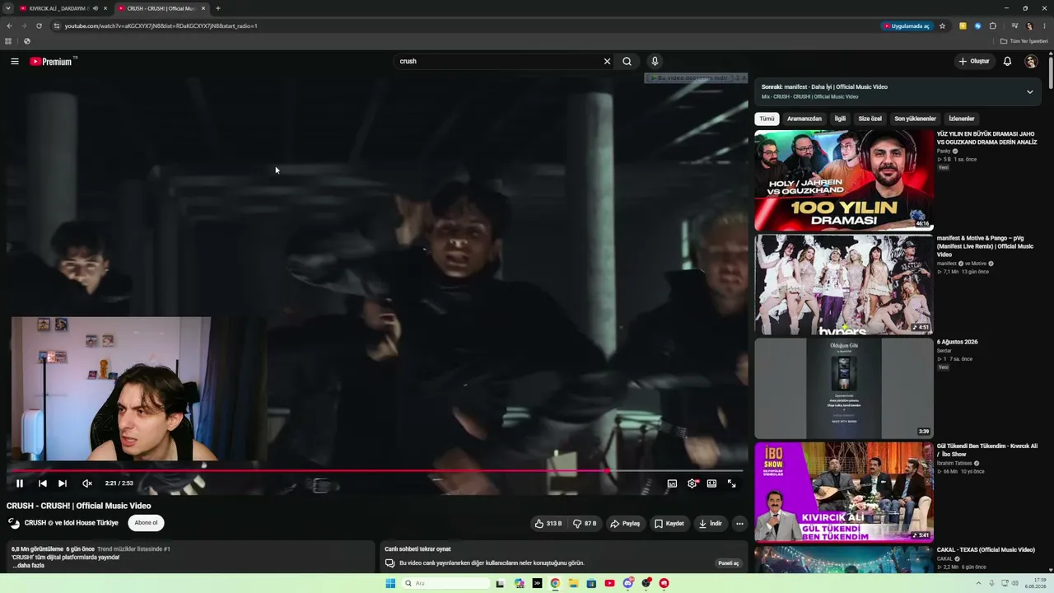Skip to the previous video
The width and height of the screenshot is (1054, 593).
(43, 483)
